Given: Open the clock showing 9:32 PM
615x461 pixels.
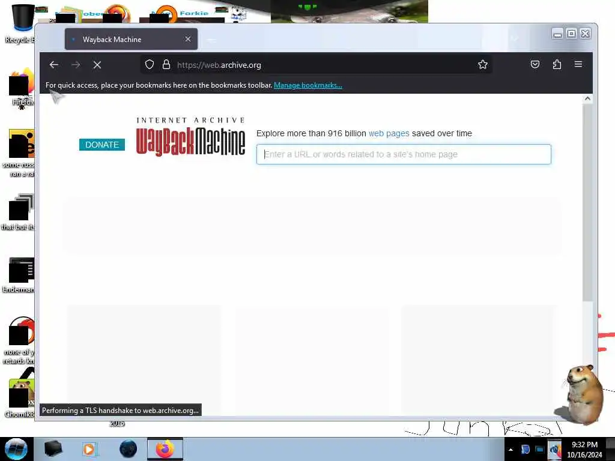Looking at the screenshot, I should (584, 450).
